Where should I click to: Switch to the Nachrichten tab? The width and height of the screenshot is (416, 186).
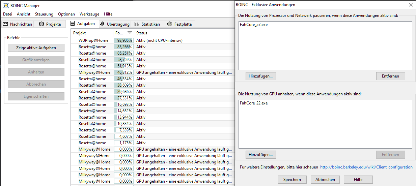pos(18,24)
